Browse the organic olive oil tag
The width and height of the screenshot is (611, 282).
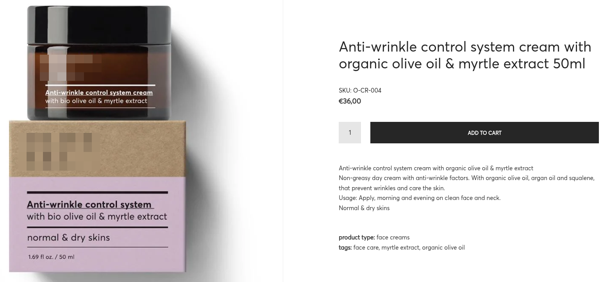443,248
